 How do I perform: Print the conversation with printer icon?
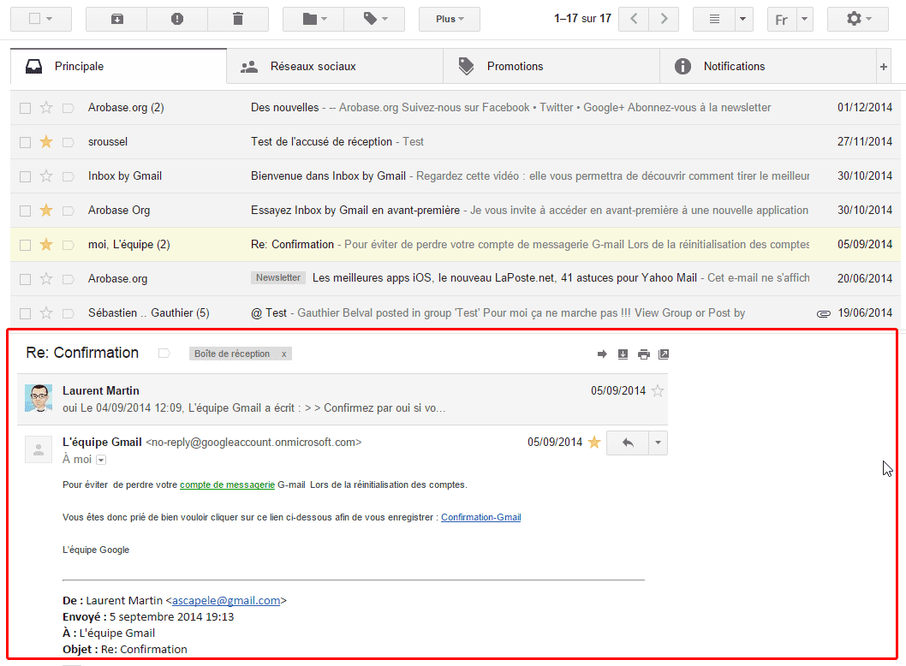click(x=644, y=354)
